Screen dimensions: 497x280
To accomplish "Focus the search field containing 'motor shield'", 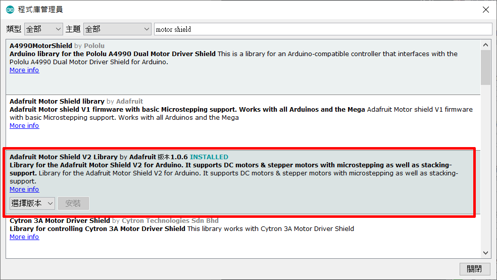I will [x=323, y=29].
